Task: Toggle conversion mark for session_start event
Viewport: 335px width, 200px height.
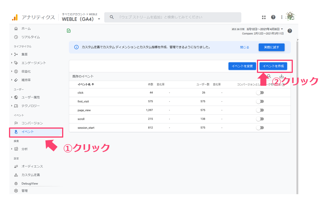Action: pos(260,127)
